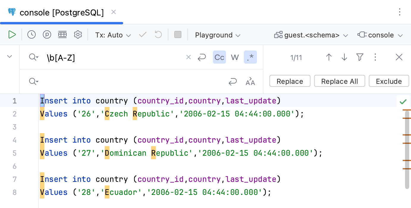Open the in-editor results table icon
Screen dimensions: 411x208
click(62, 35)
